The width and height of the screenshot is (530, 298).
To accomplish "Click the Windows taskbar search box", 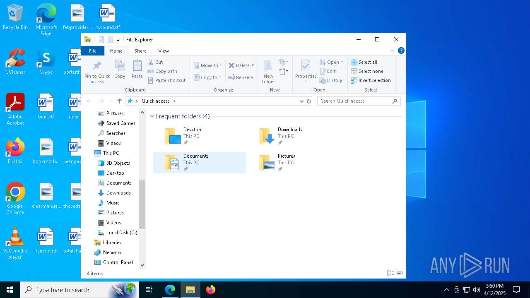I will [79, 290].
